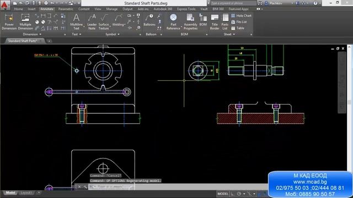Click the ISO 2341 leader note text
The width and height of the screenshot is (353, 198).
click(46, 55)
